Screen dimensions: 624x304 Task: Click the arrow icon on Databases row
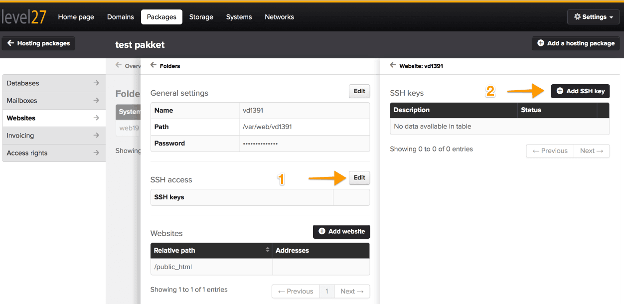(96, 83)
